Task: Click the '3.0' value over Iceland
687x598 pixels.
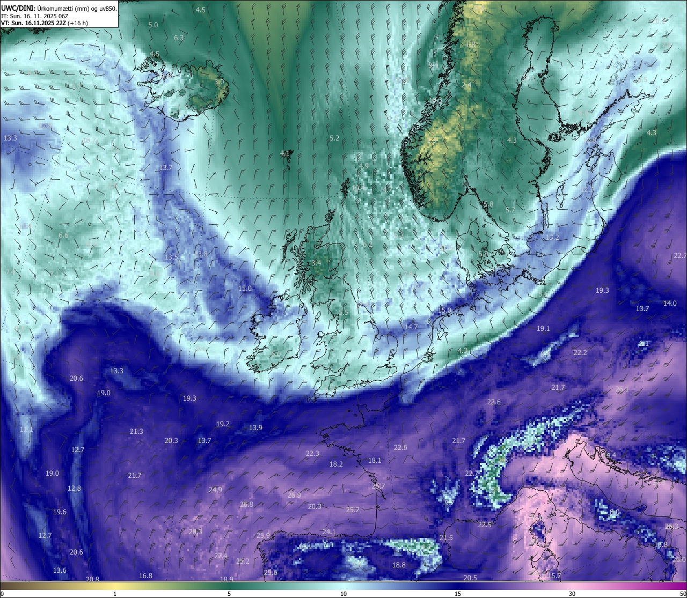Action: coord(219,82)
